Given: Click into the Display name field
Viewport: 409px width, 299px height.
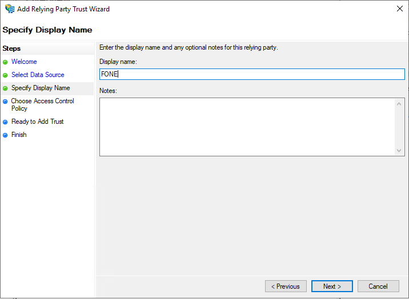Looking at the screenshot, I should (252, 74).
